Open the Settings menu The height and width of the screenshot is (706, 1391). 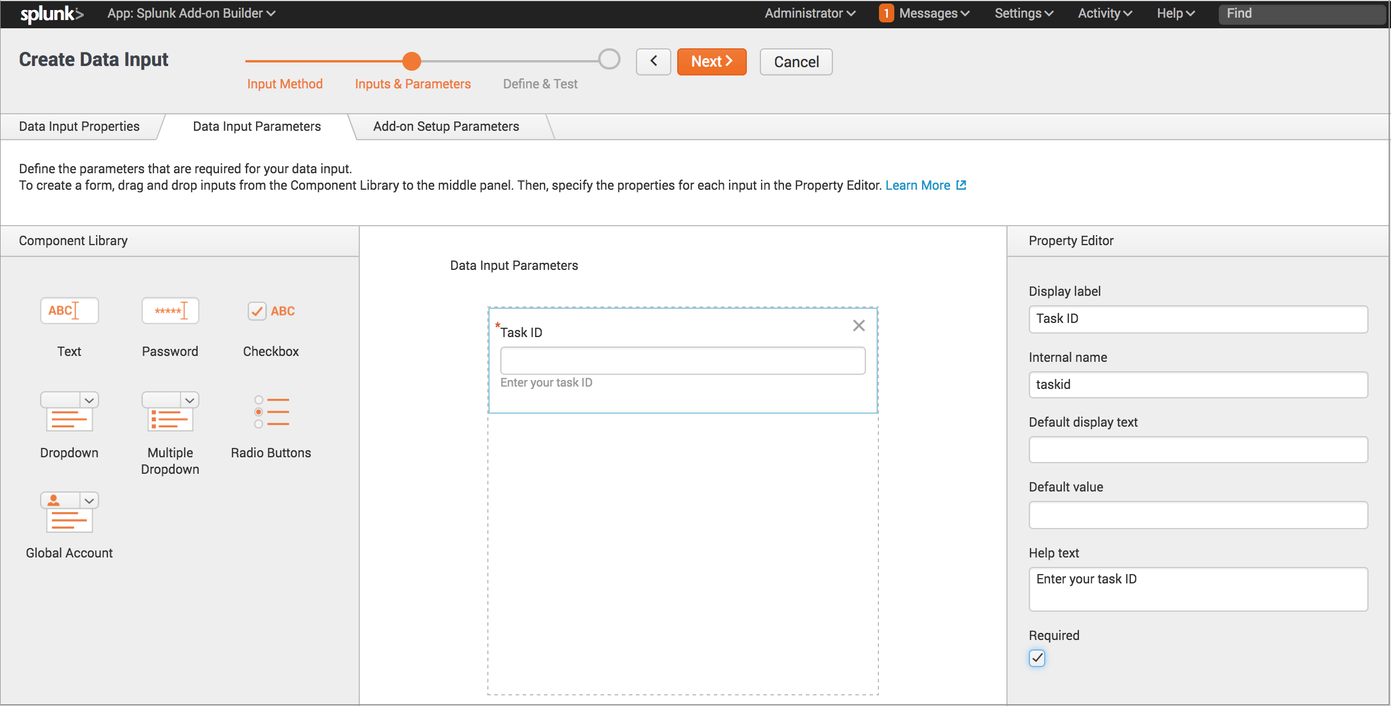click(x=1023, y=13)
